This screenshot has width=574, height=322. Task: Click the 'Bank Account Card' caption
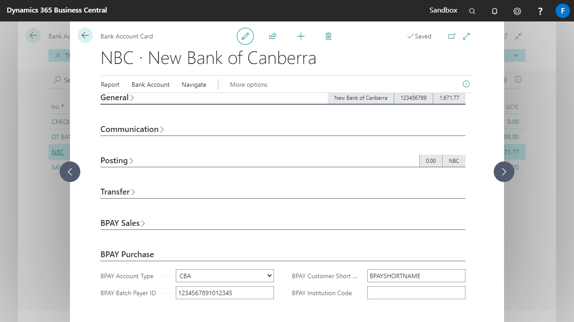[127, 36]
